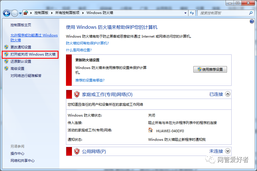Click the 未连接 status text
The height and width of the screenshot is (171, 257).
click(216, 151)
